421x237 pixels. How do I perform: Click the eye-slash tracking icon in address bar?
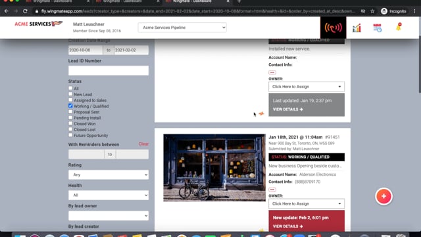point(363,11)
